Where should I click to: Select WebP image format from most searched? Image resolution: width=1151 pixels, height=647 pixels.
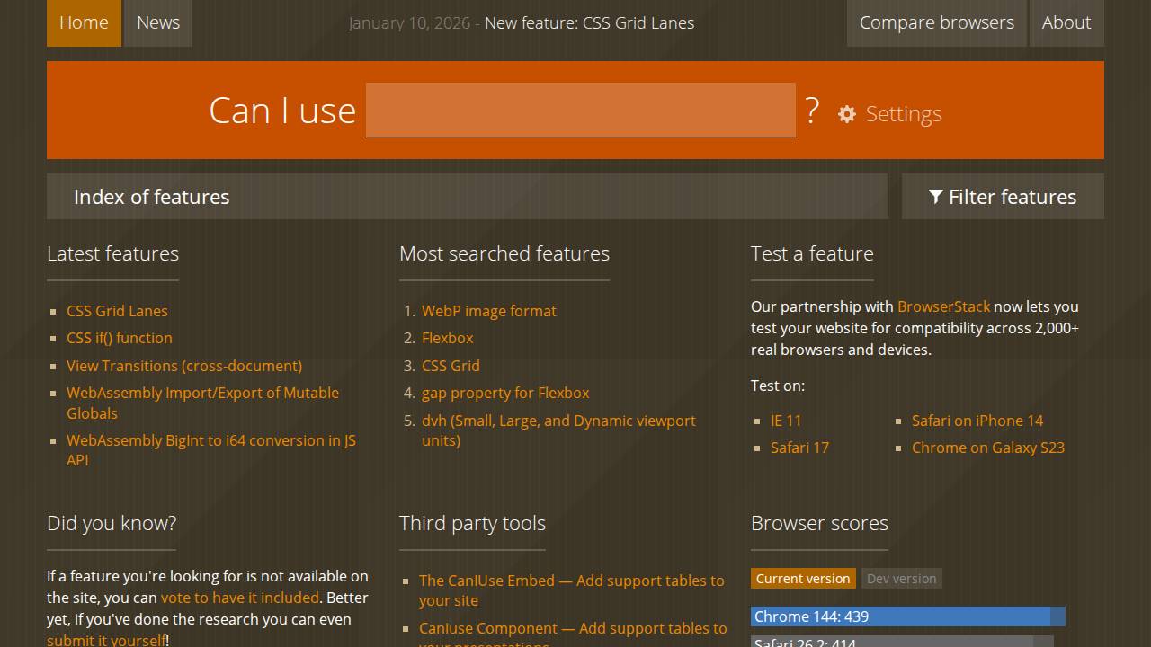[488, 311]
